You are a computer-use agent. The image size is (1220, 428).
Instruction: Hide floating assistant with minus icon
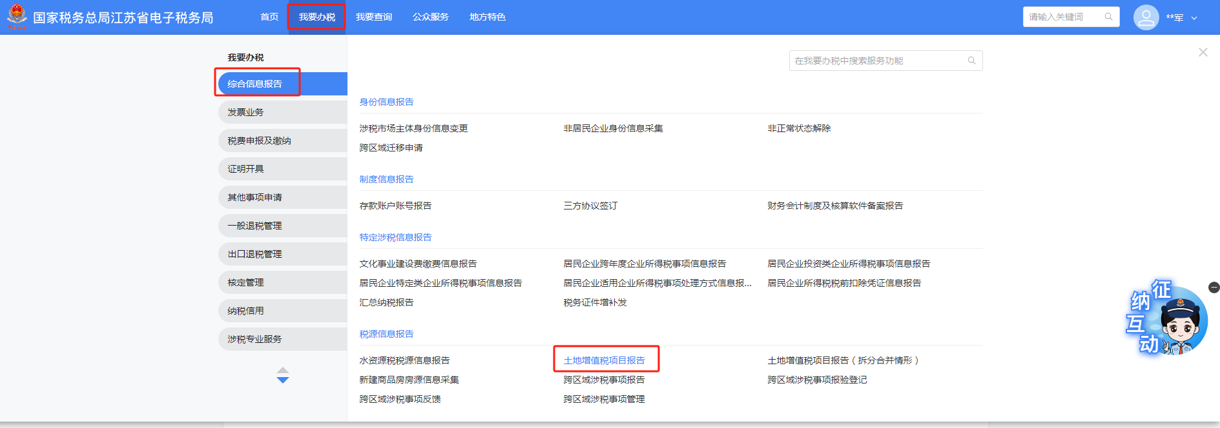pos(1214,287)
